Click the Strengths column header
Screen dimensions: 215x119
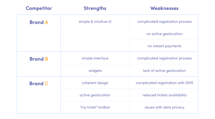pyautogui.click(x=95, y=8)
